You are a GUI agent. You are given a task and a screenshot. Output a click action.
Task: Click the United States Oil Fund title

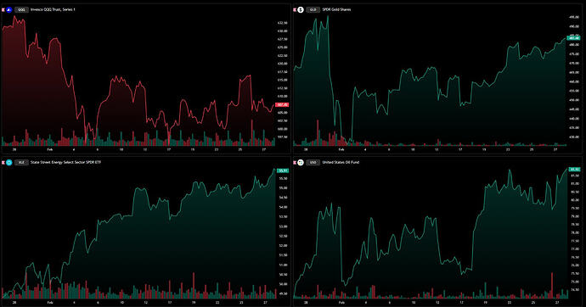(341, 163)
